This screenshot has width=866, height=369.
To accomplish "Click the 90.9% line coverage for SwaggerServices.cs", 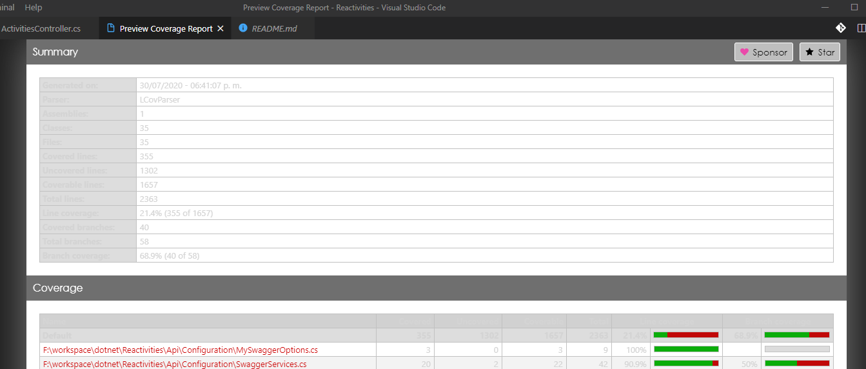I will (635, 364).
